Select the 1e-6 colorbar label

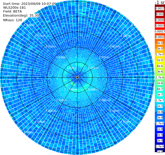pos(160,83)
